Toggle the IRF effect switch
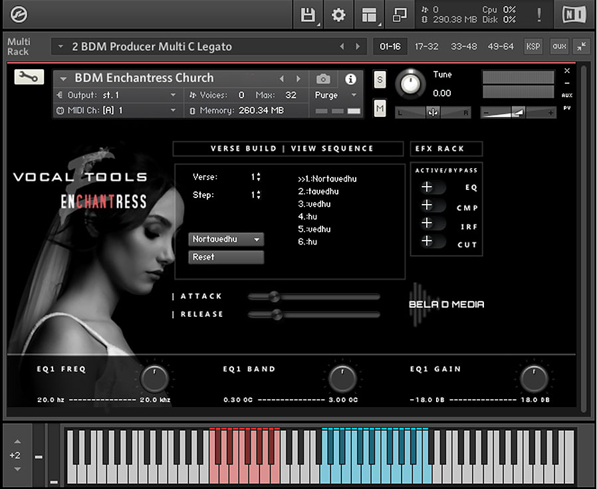Viewport: 597px width, 489px height. pyautogui.click(x=433, y=223)
